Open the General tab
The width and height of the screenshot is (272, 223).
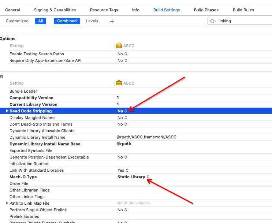(12, 10)
